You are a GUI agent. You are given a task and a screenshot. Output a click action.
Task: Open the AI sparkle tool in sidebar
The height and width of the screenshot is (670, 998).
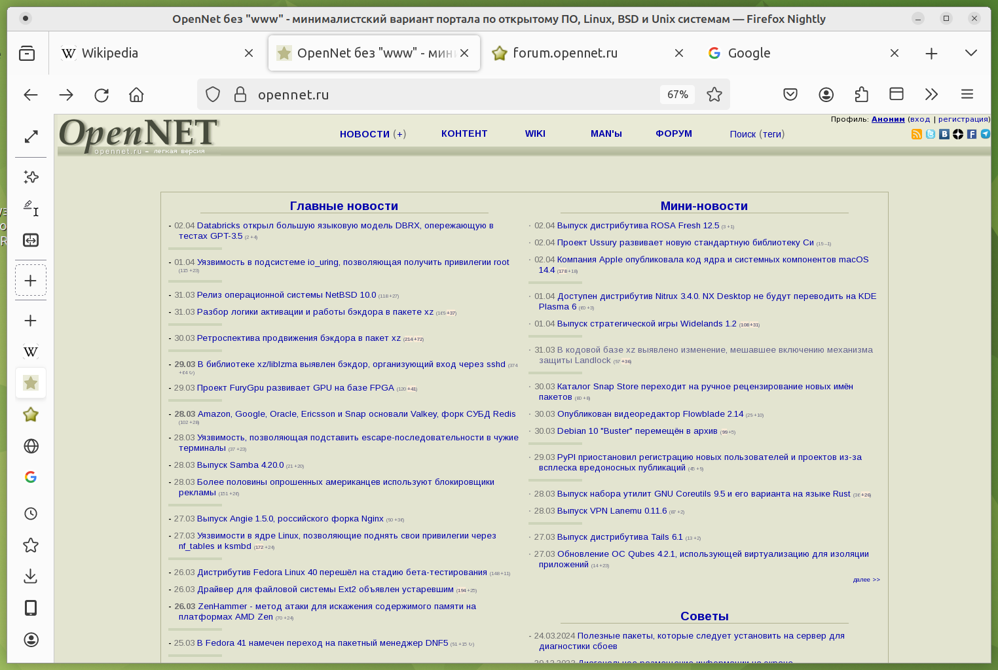31,177
